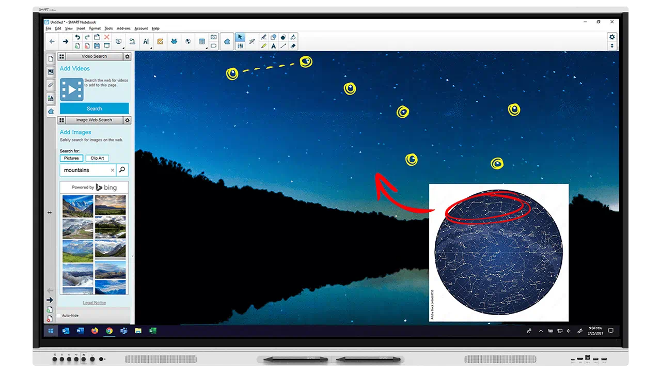Viewport: 661px width, 372px height.
Task: Open the Tools menu
Action: [x=108, y=28]
